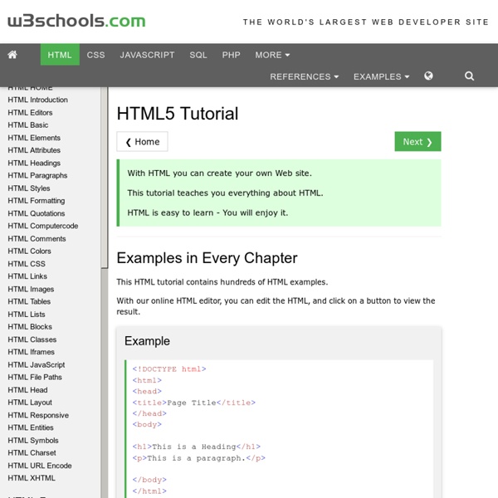
Task: Open HTML Colors in sidebar
Action: 29,251
